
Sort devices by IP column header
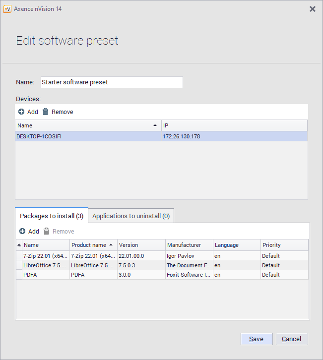click(x=233, y=125)
